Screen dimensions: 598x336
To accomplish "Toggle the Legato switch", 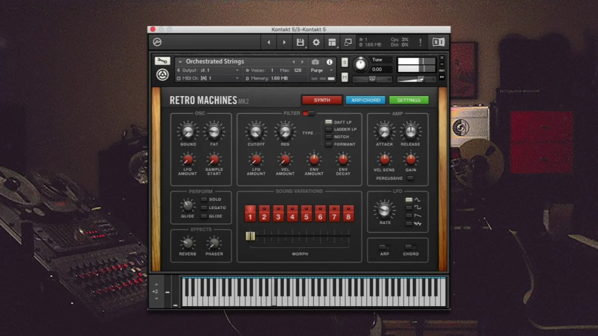I will (x=204, y=208).
